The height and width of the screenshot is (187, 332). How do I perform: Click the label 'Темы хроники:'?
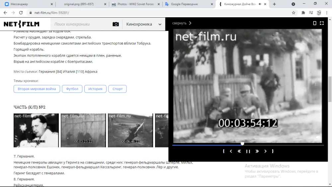[x=26, y=81]
